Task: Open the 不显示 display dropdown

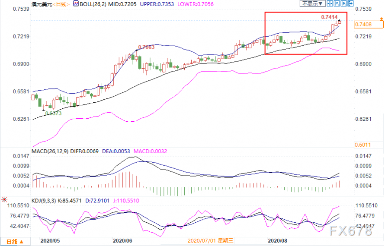Action: (x=311, y=3)
